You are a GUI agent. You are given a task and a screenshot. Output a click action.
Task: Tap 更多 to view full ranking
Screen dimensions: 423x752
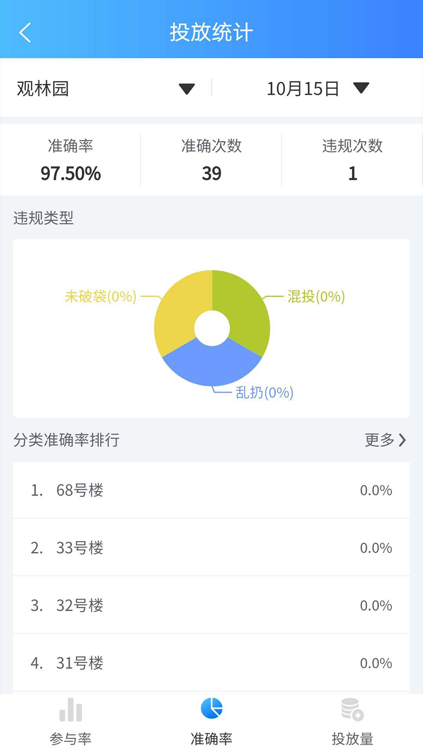coord(379,440)
